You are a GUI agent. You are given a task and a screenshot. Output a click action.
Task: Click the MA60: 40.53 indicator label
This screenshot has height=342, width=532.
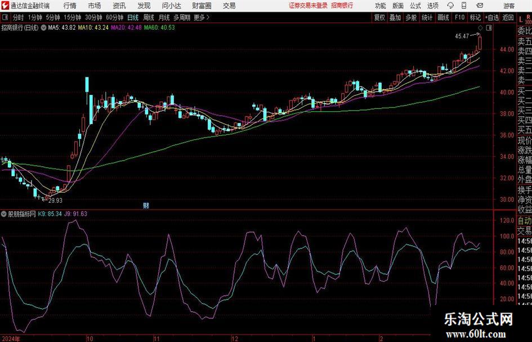point(159,28)
